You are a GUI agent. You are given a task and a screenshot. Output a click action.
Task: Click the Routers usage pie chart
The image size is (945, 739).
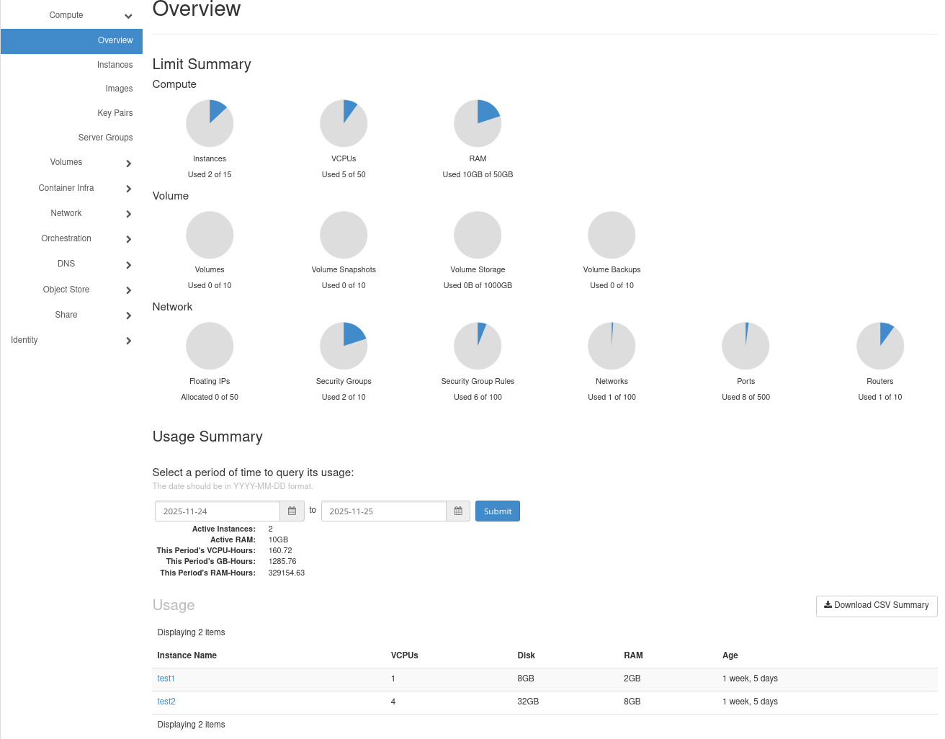tap(879, 346)
